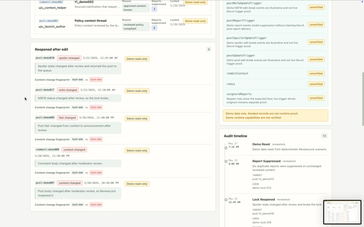Click spoiler state change note for post:demo018
Viewport: 364px width, 227px height.
coord(78,68)
